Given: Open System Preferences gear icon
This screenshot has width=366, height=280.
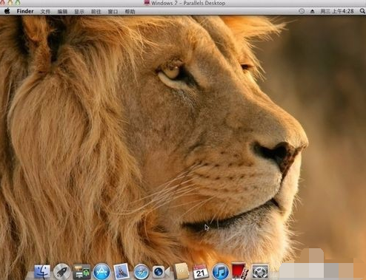Looking at the screenshot, I should coord(260,272).
